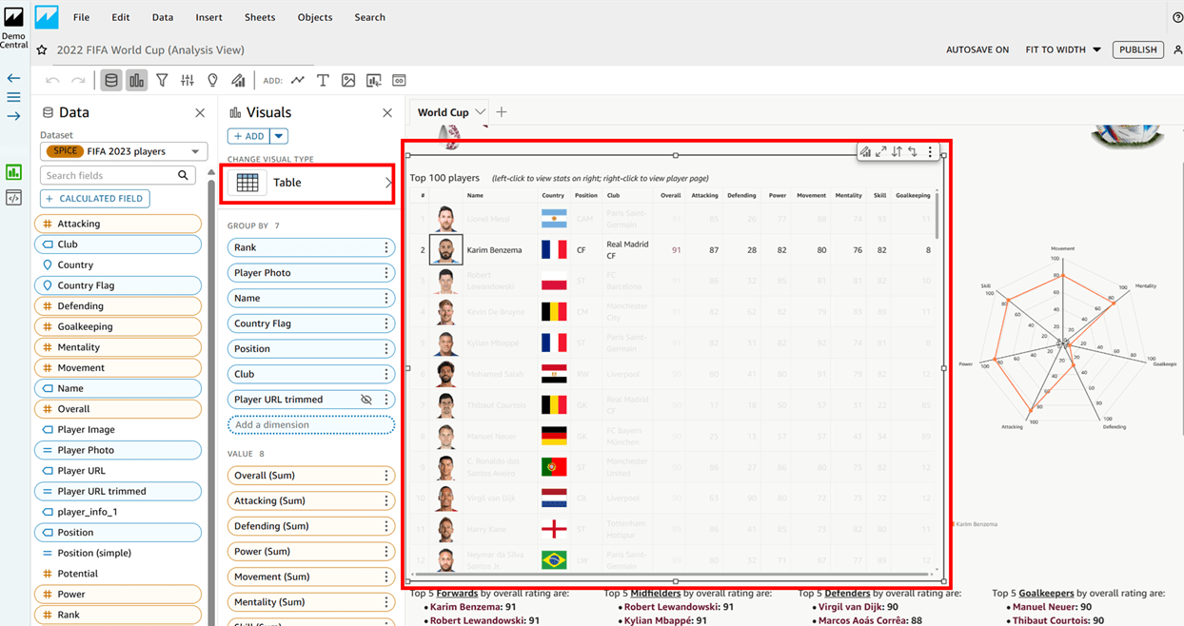Open the Filter funnel icon
1184x626 pixels.
pyautogui.click(x=162, y=81)
